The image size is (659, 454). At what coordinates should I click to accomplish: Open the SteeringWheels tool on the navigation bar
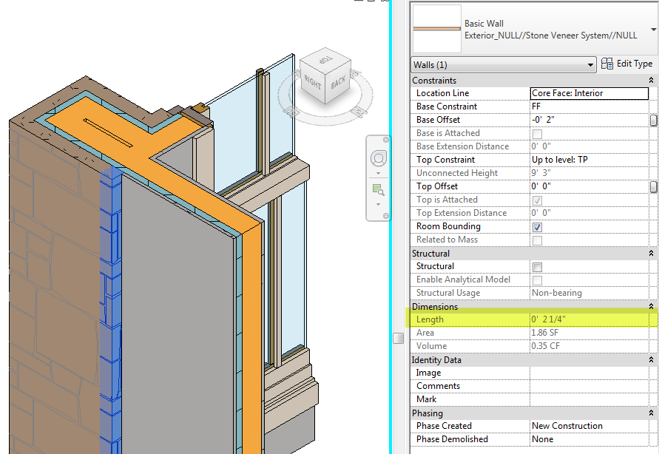pyautogui.click(x=378, y=158)
